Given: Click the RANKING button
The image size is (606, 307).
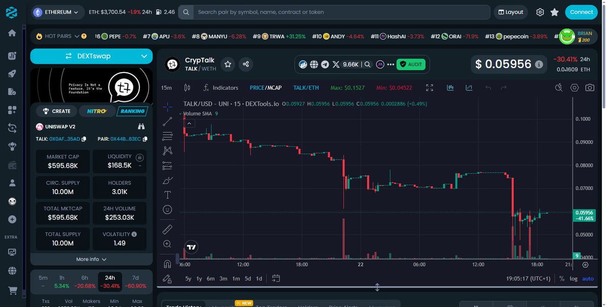Looking at the screenshot, I should pyautogui.click(x=132, y=111).
